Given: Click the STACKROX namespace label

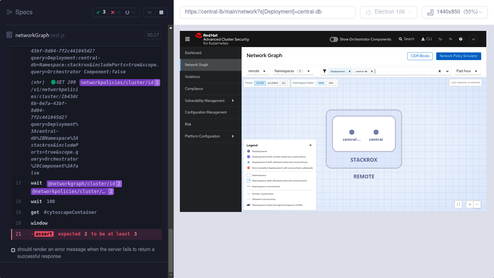Looking at the screenshot, I should (364, 160).
